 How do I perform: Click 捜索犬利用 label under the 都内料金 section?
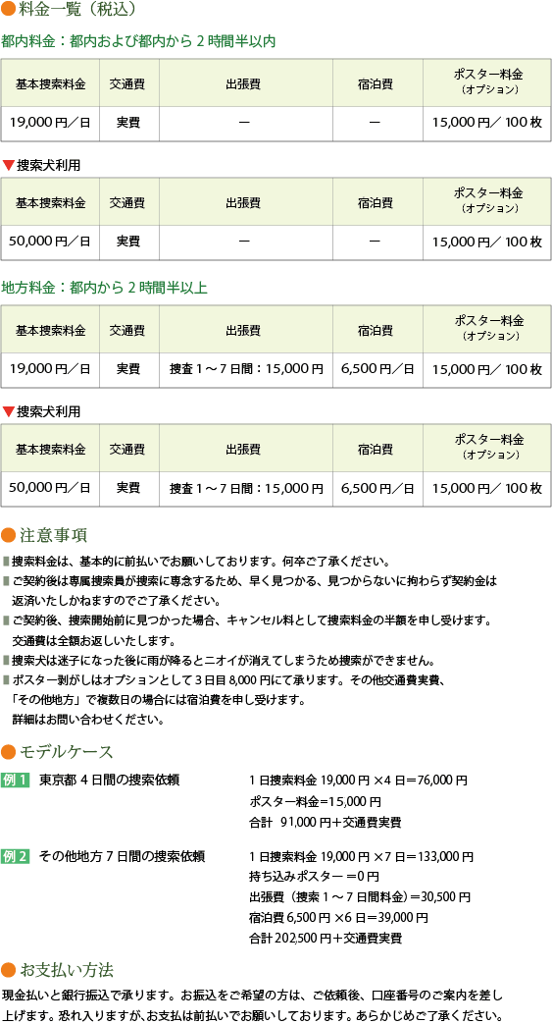[x=48, y=166]
